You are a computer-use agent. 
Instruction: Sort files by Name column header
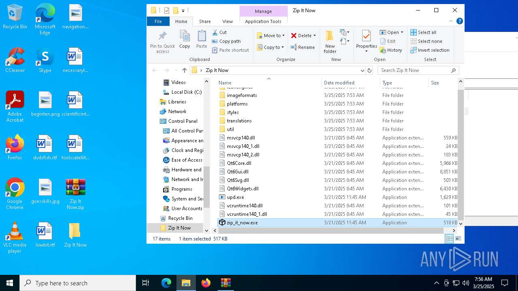[269, 82]
